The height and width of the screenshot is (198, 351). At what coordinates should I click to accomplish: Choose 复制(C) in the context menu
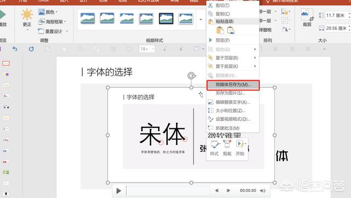[223, 14]
